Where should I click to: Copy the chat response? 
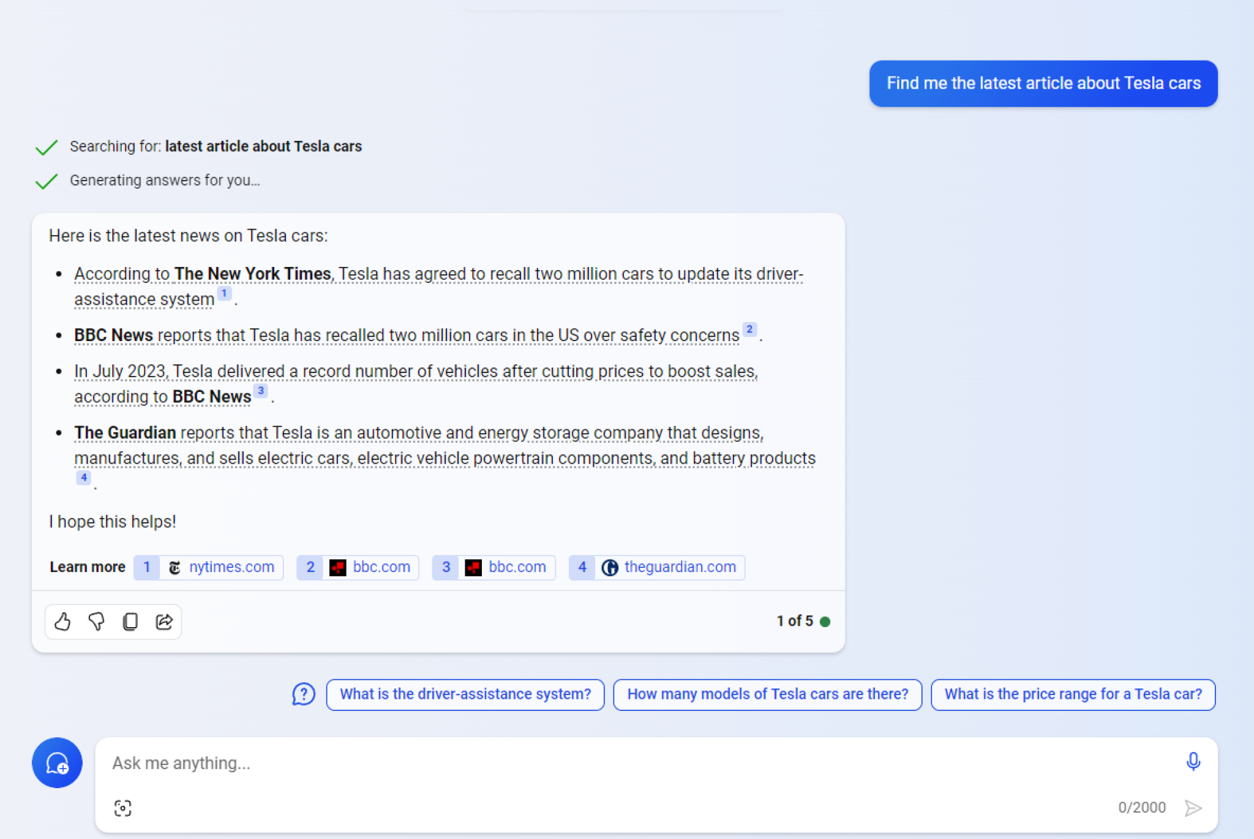pyautogui.click(x=130, y=622)
